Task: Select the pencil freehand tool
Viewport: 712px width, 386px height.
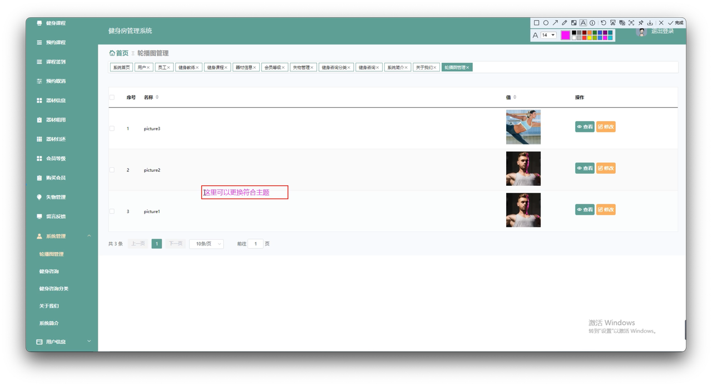Action: tap(565, 23)
